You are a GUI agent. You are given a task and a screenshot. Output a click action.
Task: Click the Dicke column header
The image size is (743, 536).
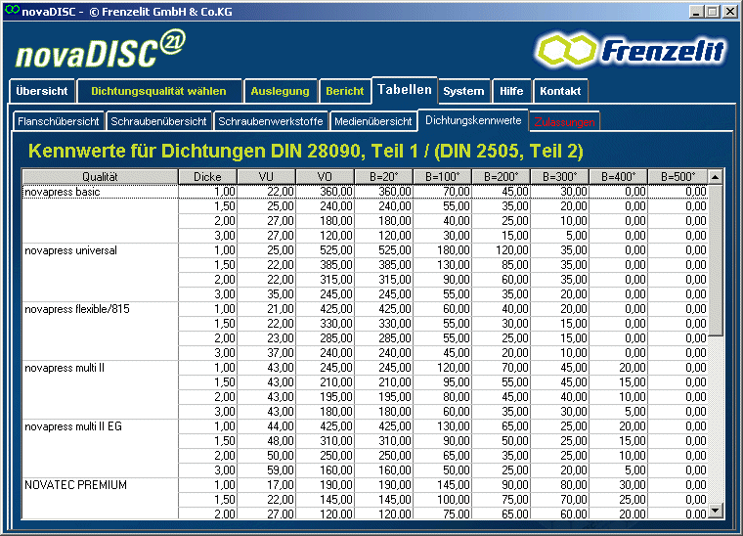[207, 177]
